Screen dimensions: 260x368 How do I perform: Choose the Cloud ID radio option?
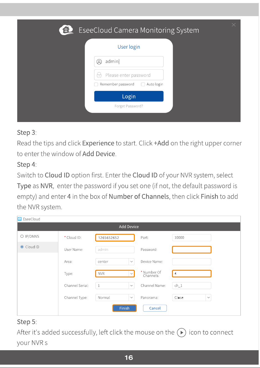(22, 247)
